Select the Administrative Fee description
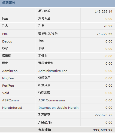115x133 pixels. tap(53, 71)
